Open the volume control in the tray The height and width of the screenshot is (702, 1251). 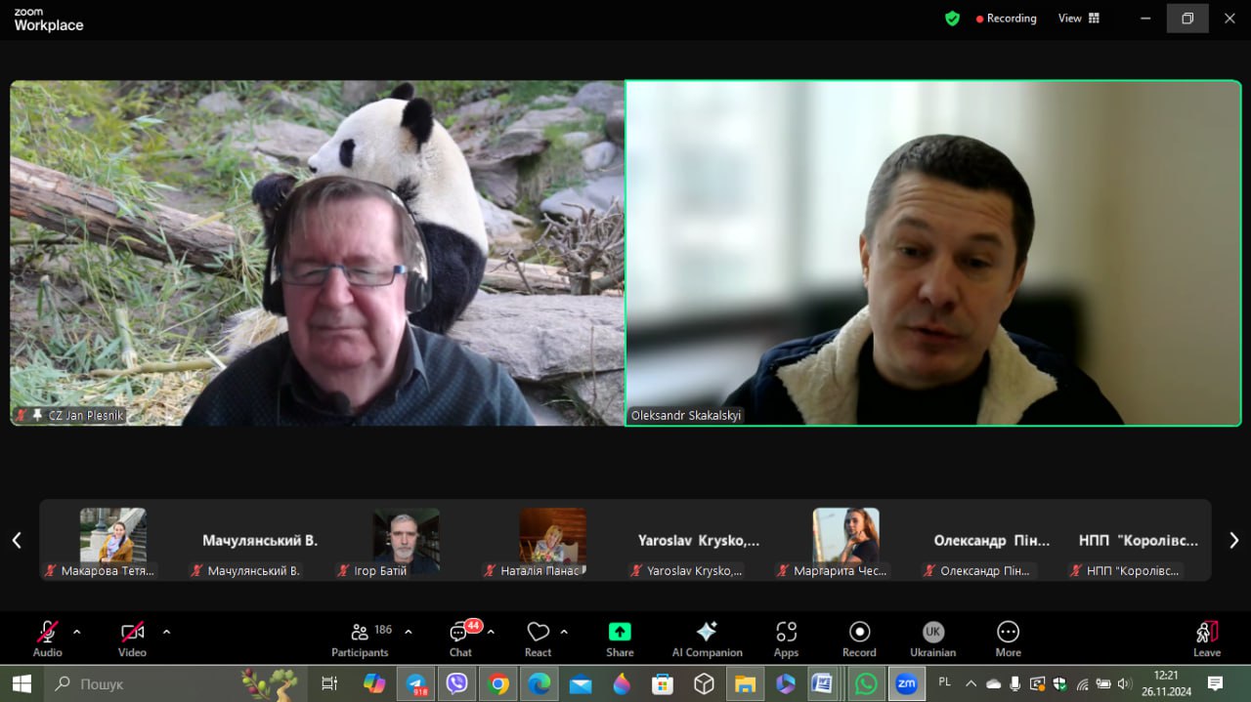click(x=1124, y=683)
